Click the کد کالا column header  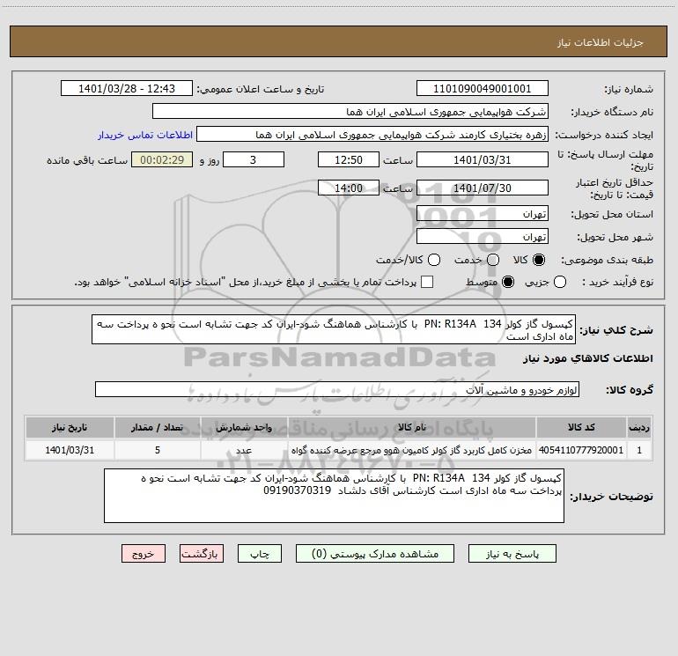click(x=584, y=427)
